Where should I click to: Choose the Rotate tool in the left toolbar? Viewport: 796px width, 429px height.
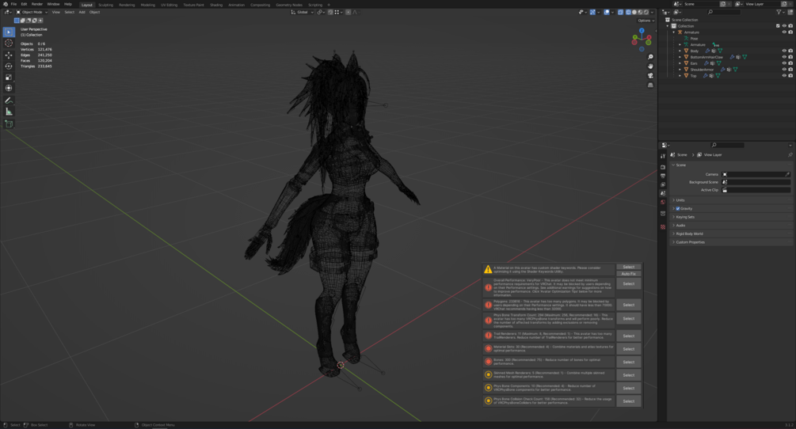[9, 66]
